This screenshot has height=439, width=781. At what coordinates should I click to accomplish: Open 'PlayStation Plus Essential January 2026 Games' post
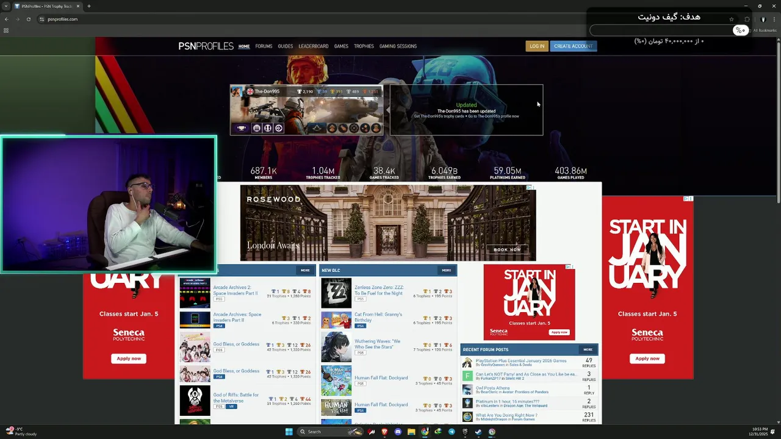pos(521,360)
